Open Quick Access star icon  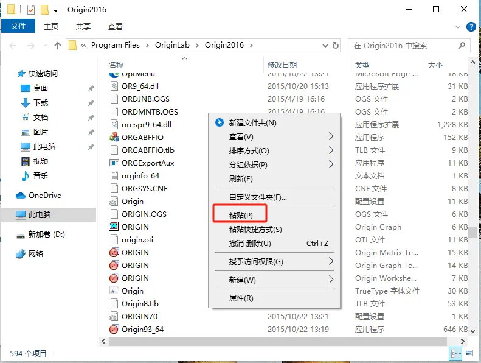[x=21, y=74]
